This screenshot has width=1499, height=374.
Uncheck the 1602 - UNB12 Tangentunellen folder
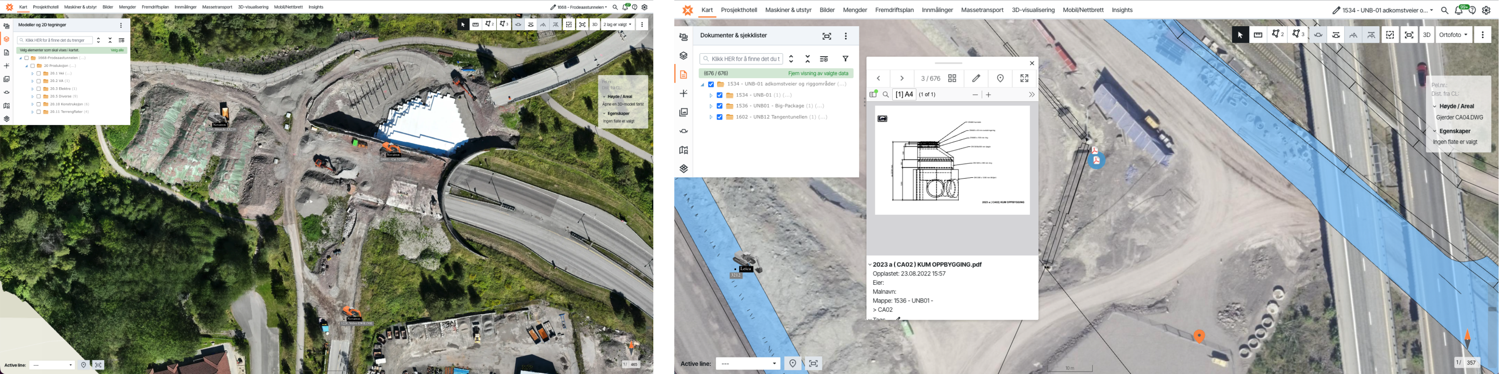click(720, 116)
